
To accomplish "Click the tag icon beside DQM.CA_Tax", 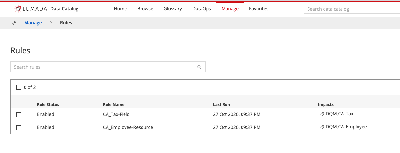I will pyautogui.click(x=322, y=114).
